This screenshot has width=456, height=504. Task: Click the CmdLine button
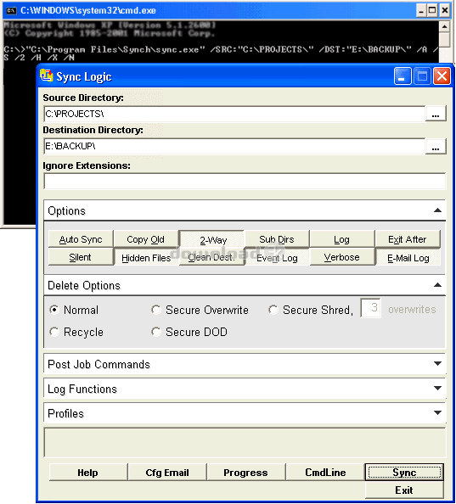click(325, 472)
